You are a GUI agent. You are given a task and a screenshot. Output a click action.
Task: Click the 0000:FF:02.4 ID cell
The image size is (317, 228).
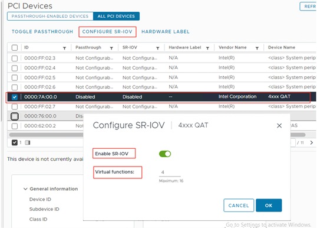pos(39,68)
